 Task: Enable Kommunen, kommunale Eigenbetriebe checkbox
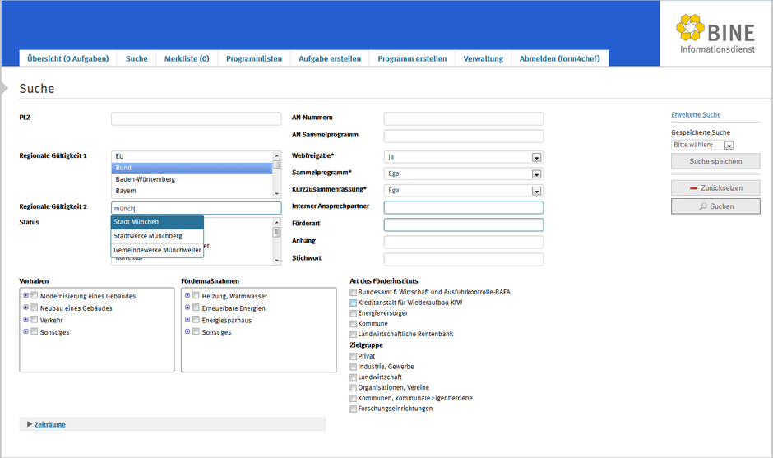click(x=353, y=398)
